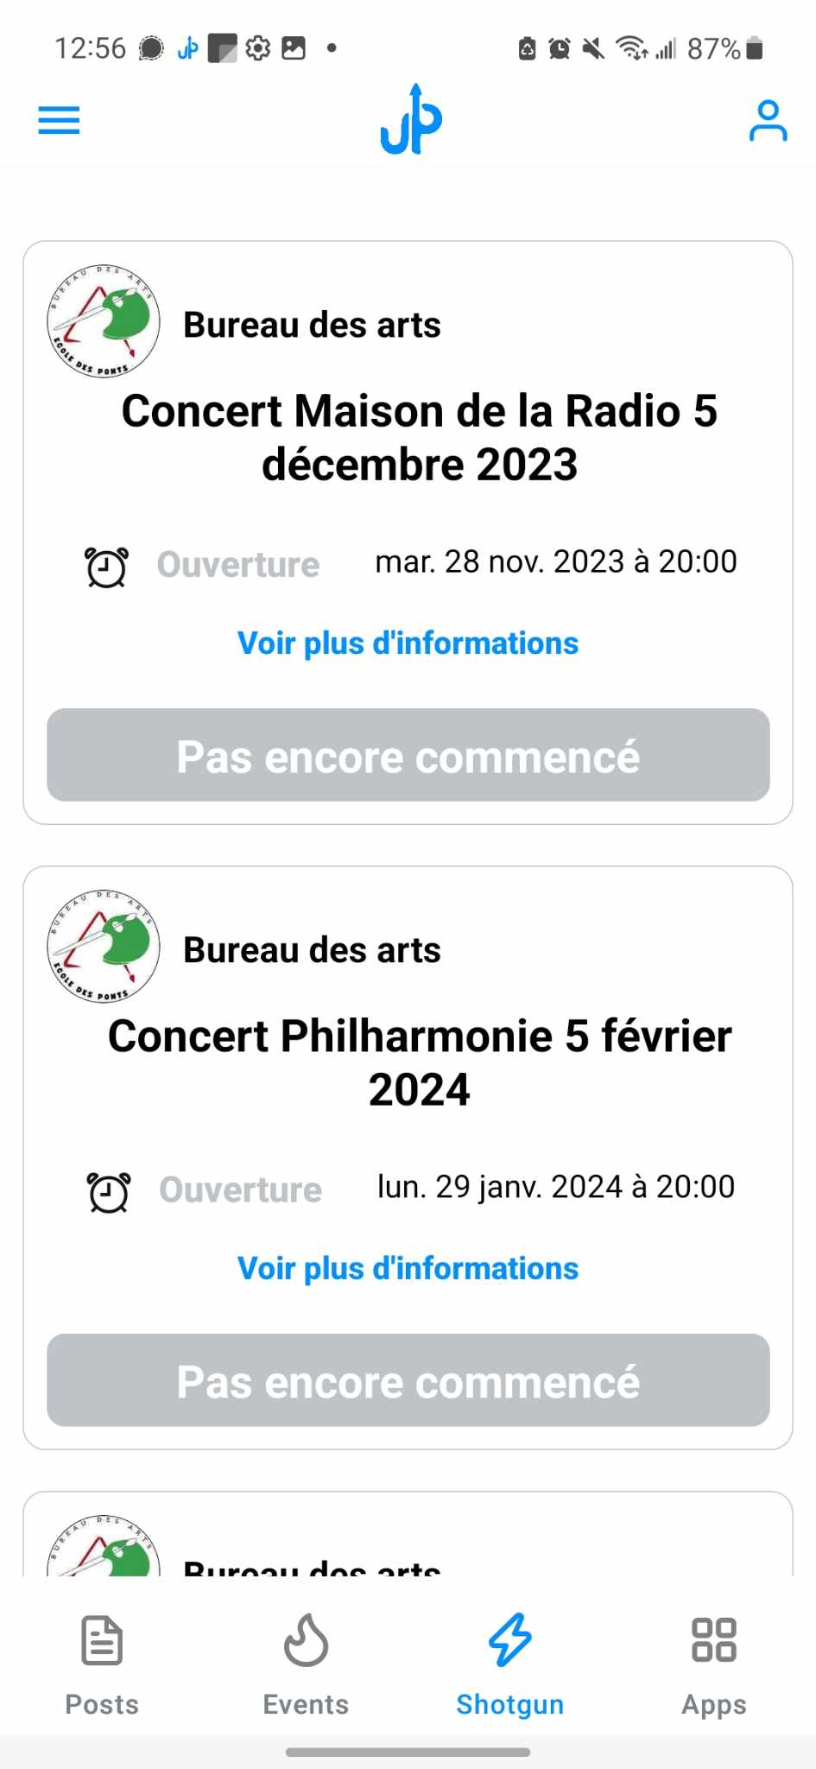
Task: Open the Bureau des arts logo on the first card
Action: coord(104,321)
